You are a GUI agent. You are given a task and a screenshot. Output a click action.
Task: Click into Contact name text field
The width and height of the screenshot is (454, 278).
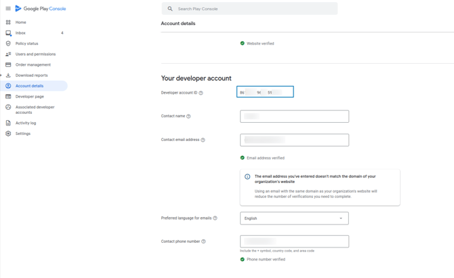[x=294, y=116]
